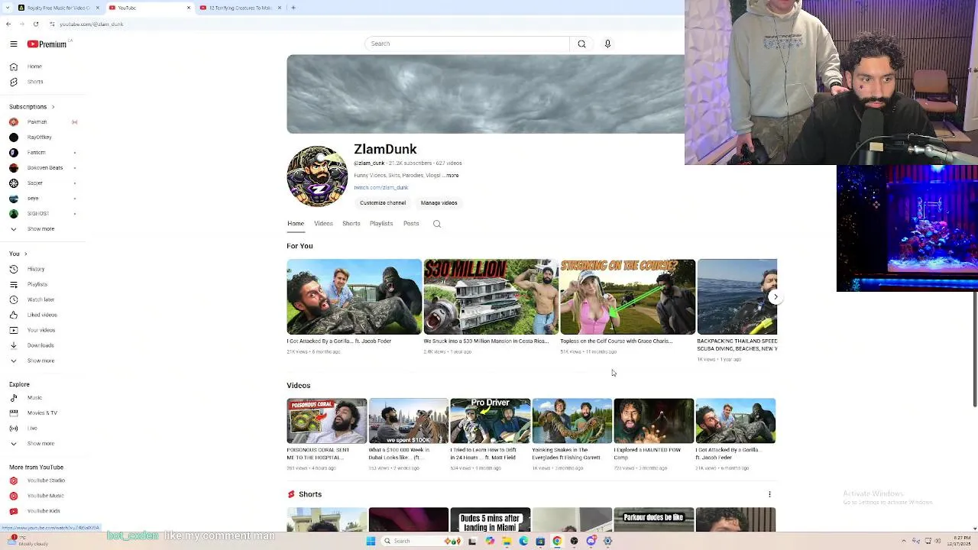Open the I Got Attacked By a Gorilla video title
Viewport: 978px width, 550px height.
pyautogui.click(x=339, y=341)
